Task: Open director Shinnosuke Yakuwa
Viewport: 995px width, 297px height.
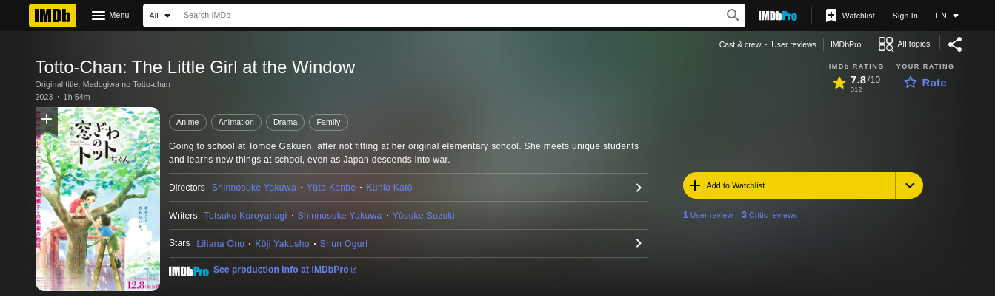Action: 254,188
